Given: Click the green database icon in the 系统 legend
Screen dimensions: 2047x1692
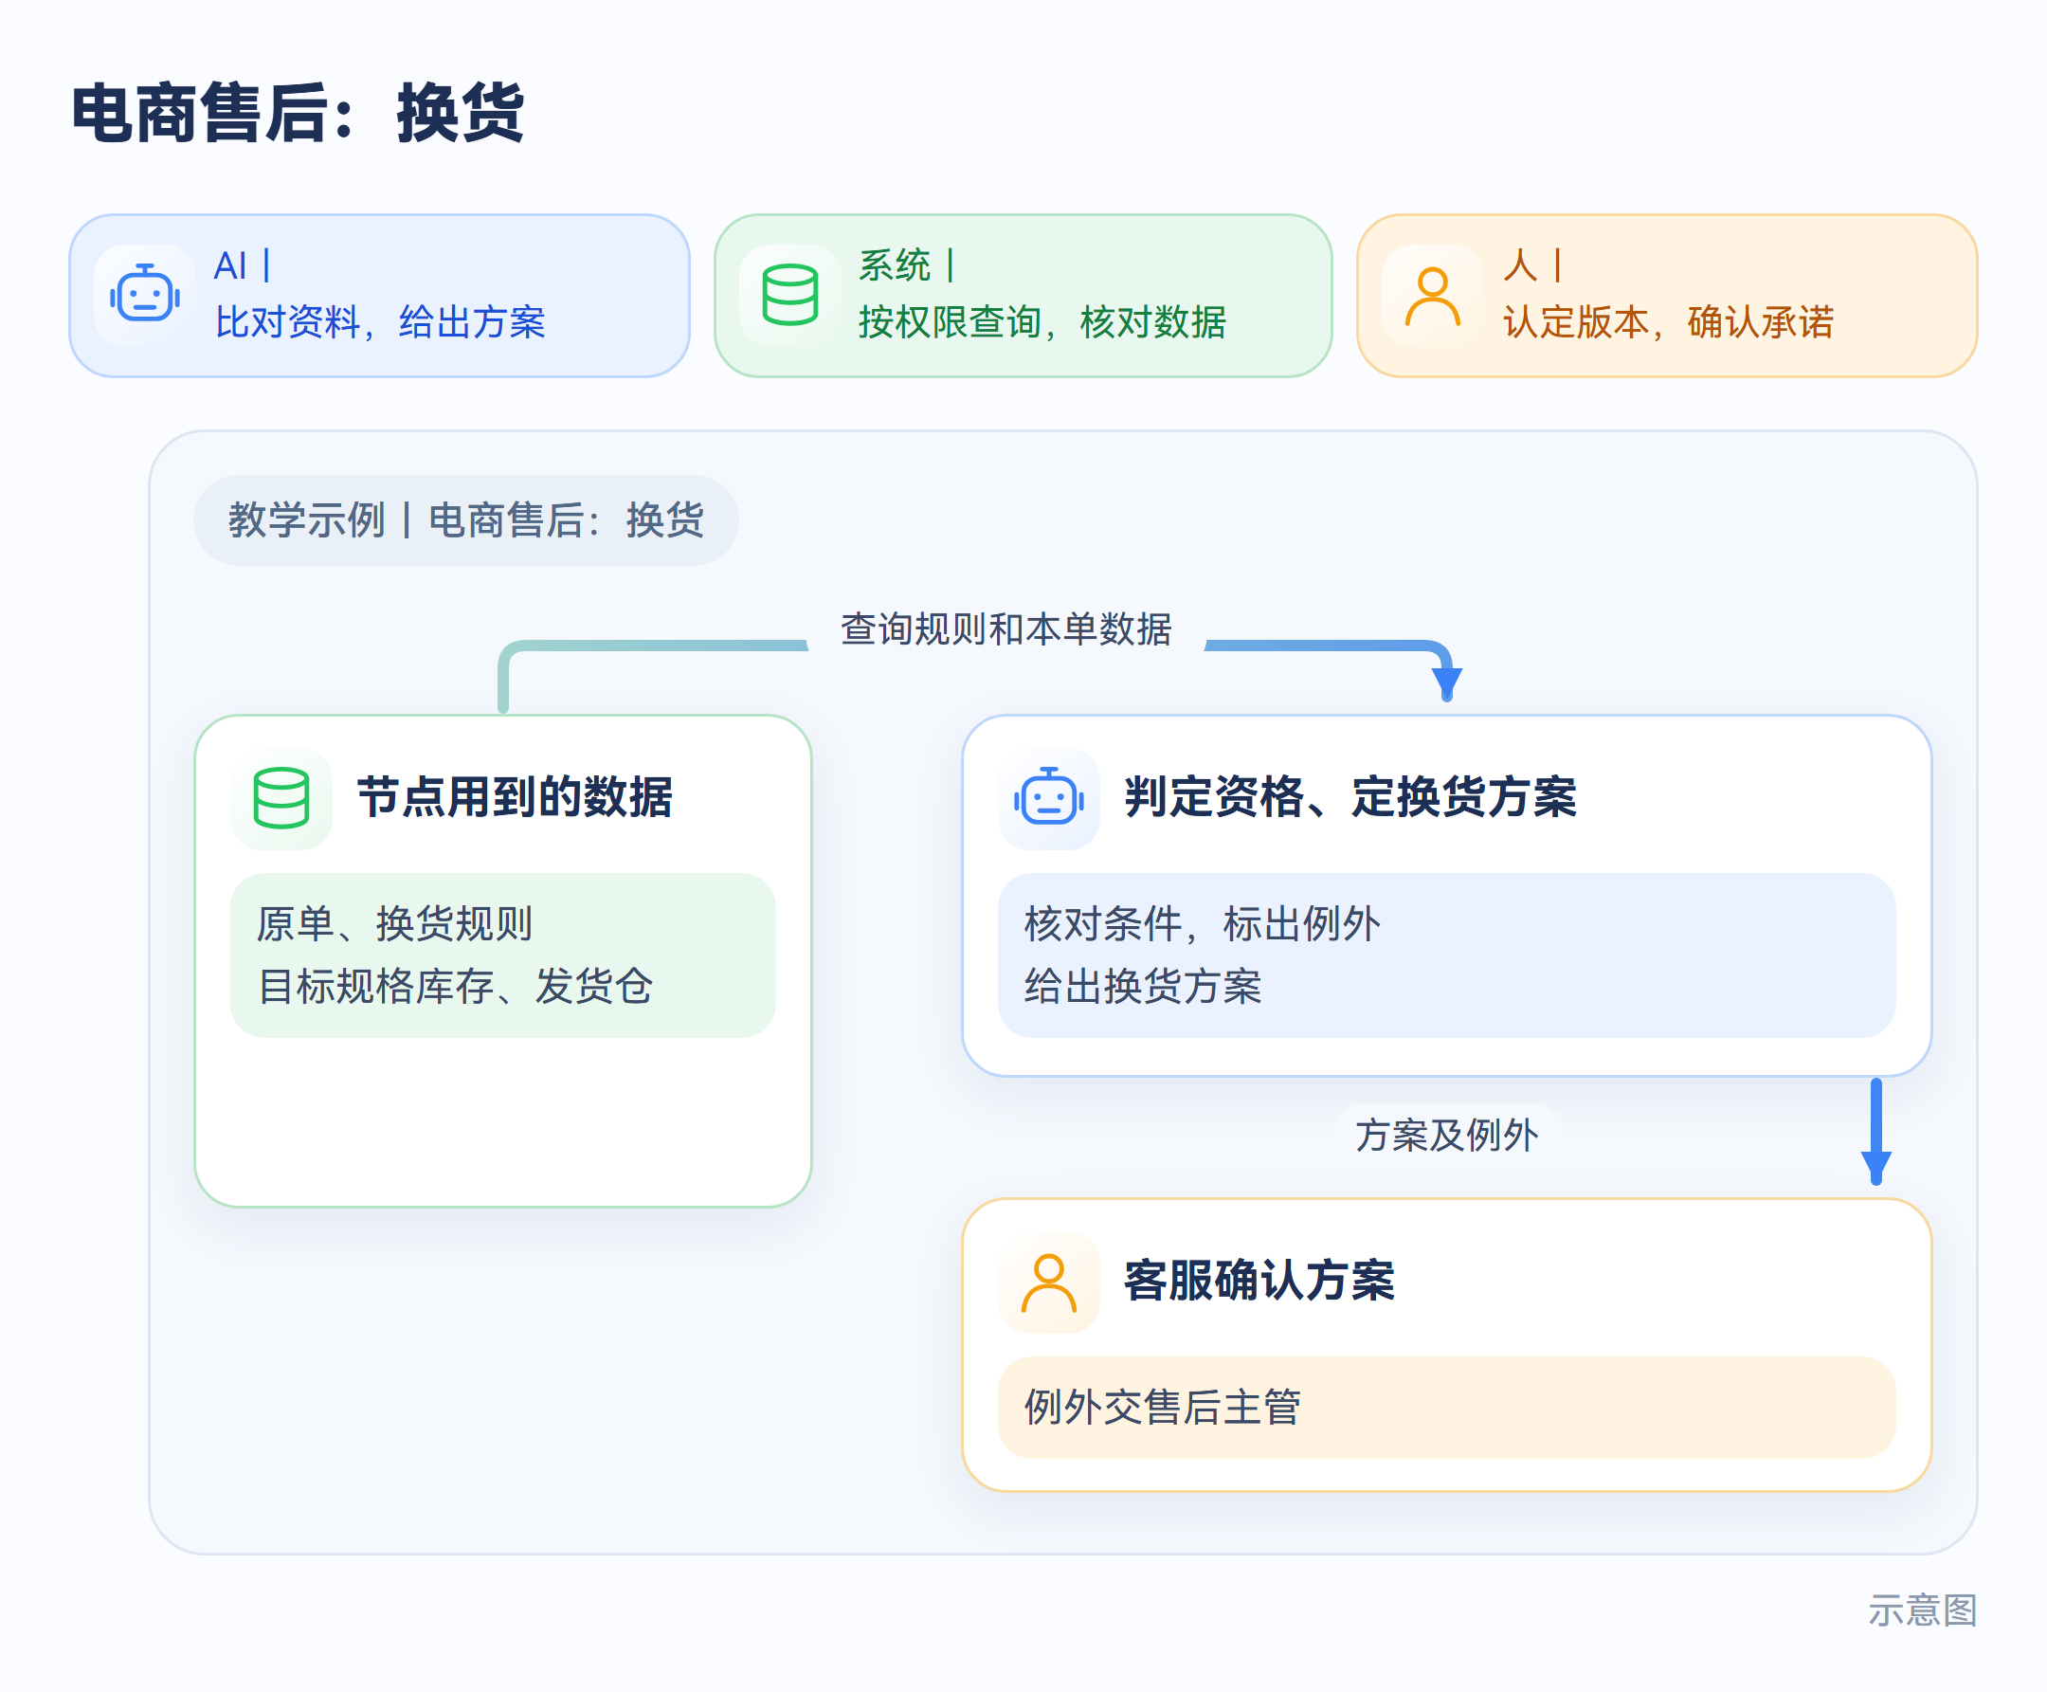Looking at the screenshot, I should coord(790,296).
